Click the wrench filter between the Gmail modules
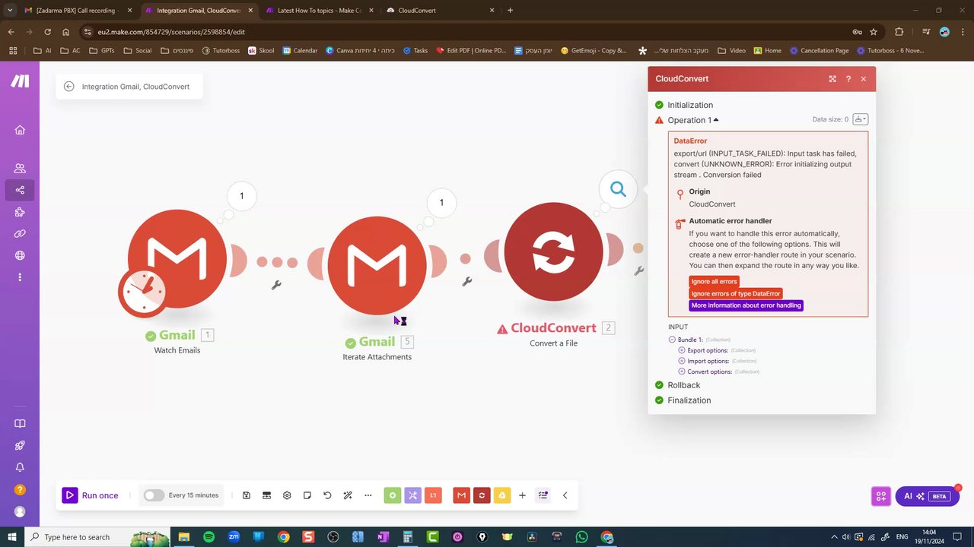Viewport: 974px width, 547px height. [x=276, y=285]
